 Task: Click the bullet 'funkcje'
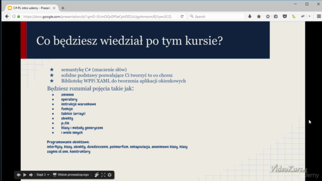tap(67, 109)
